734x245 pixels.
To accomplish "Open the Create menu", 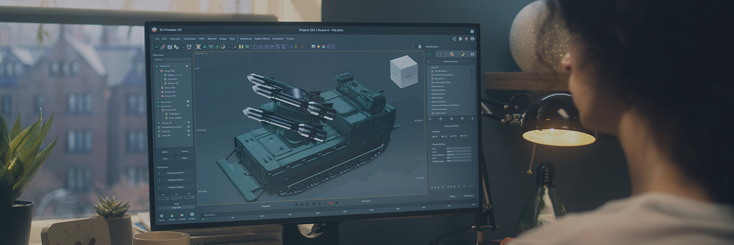I will (x=290, y=39).
